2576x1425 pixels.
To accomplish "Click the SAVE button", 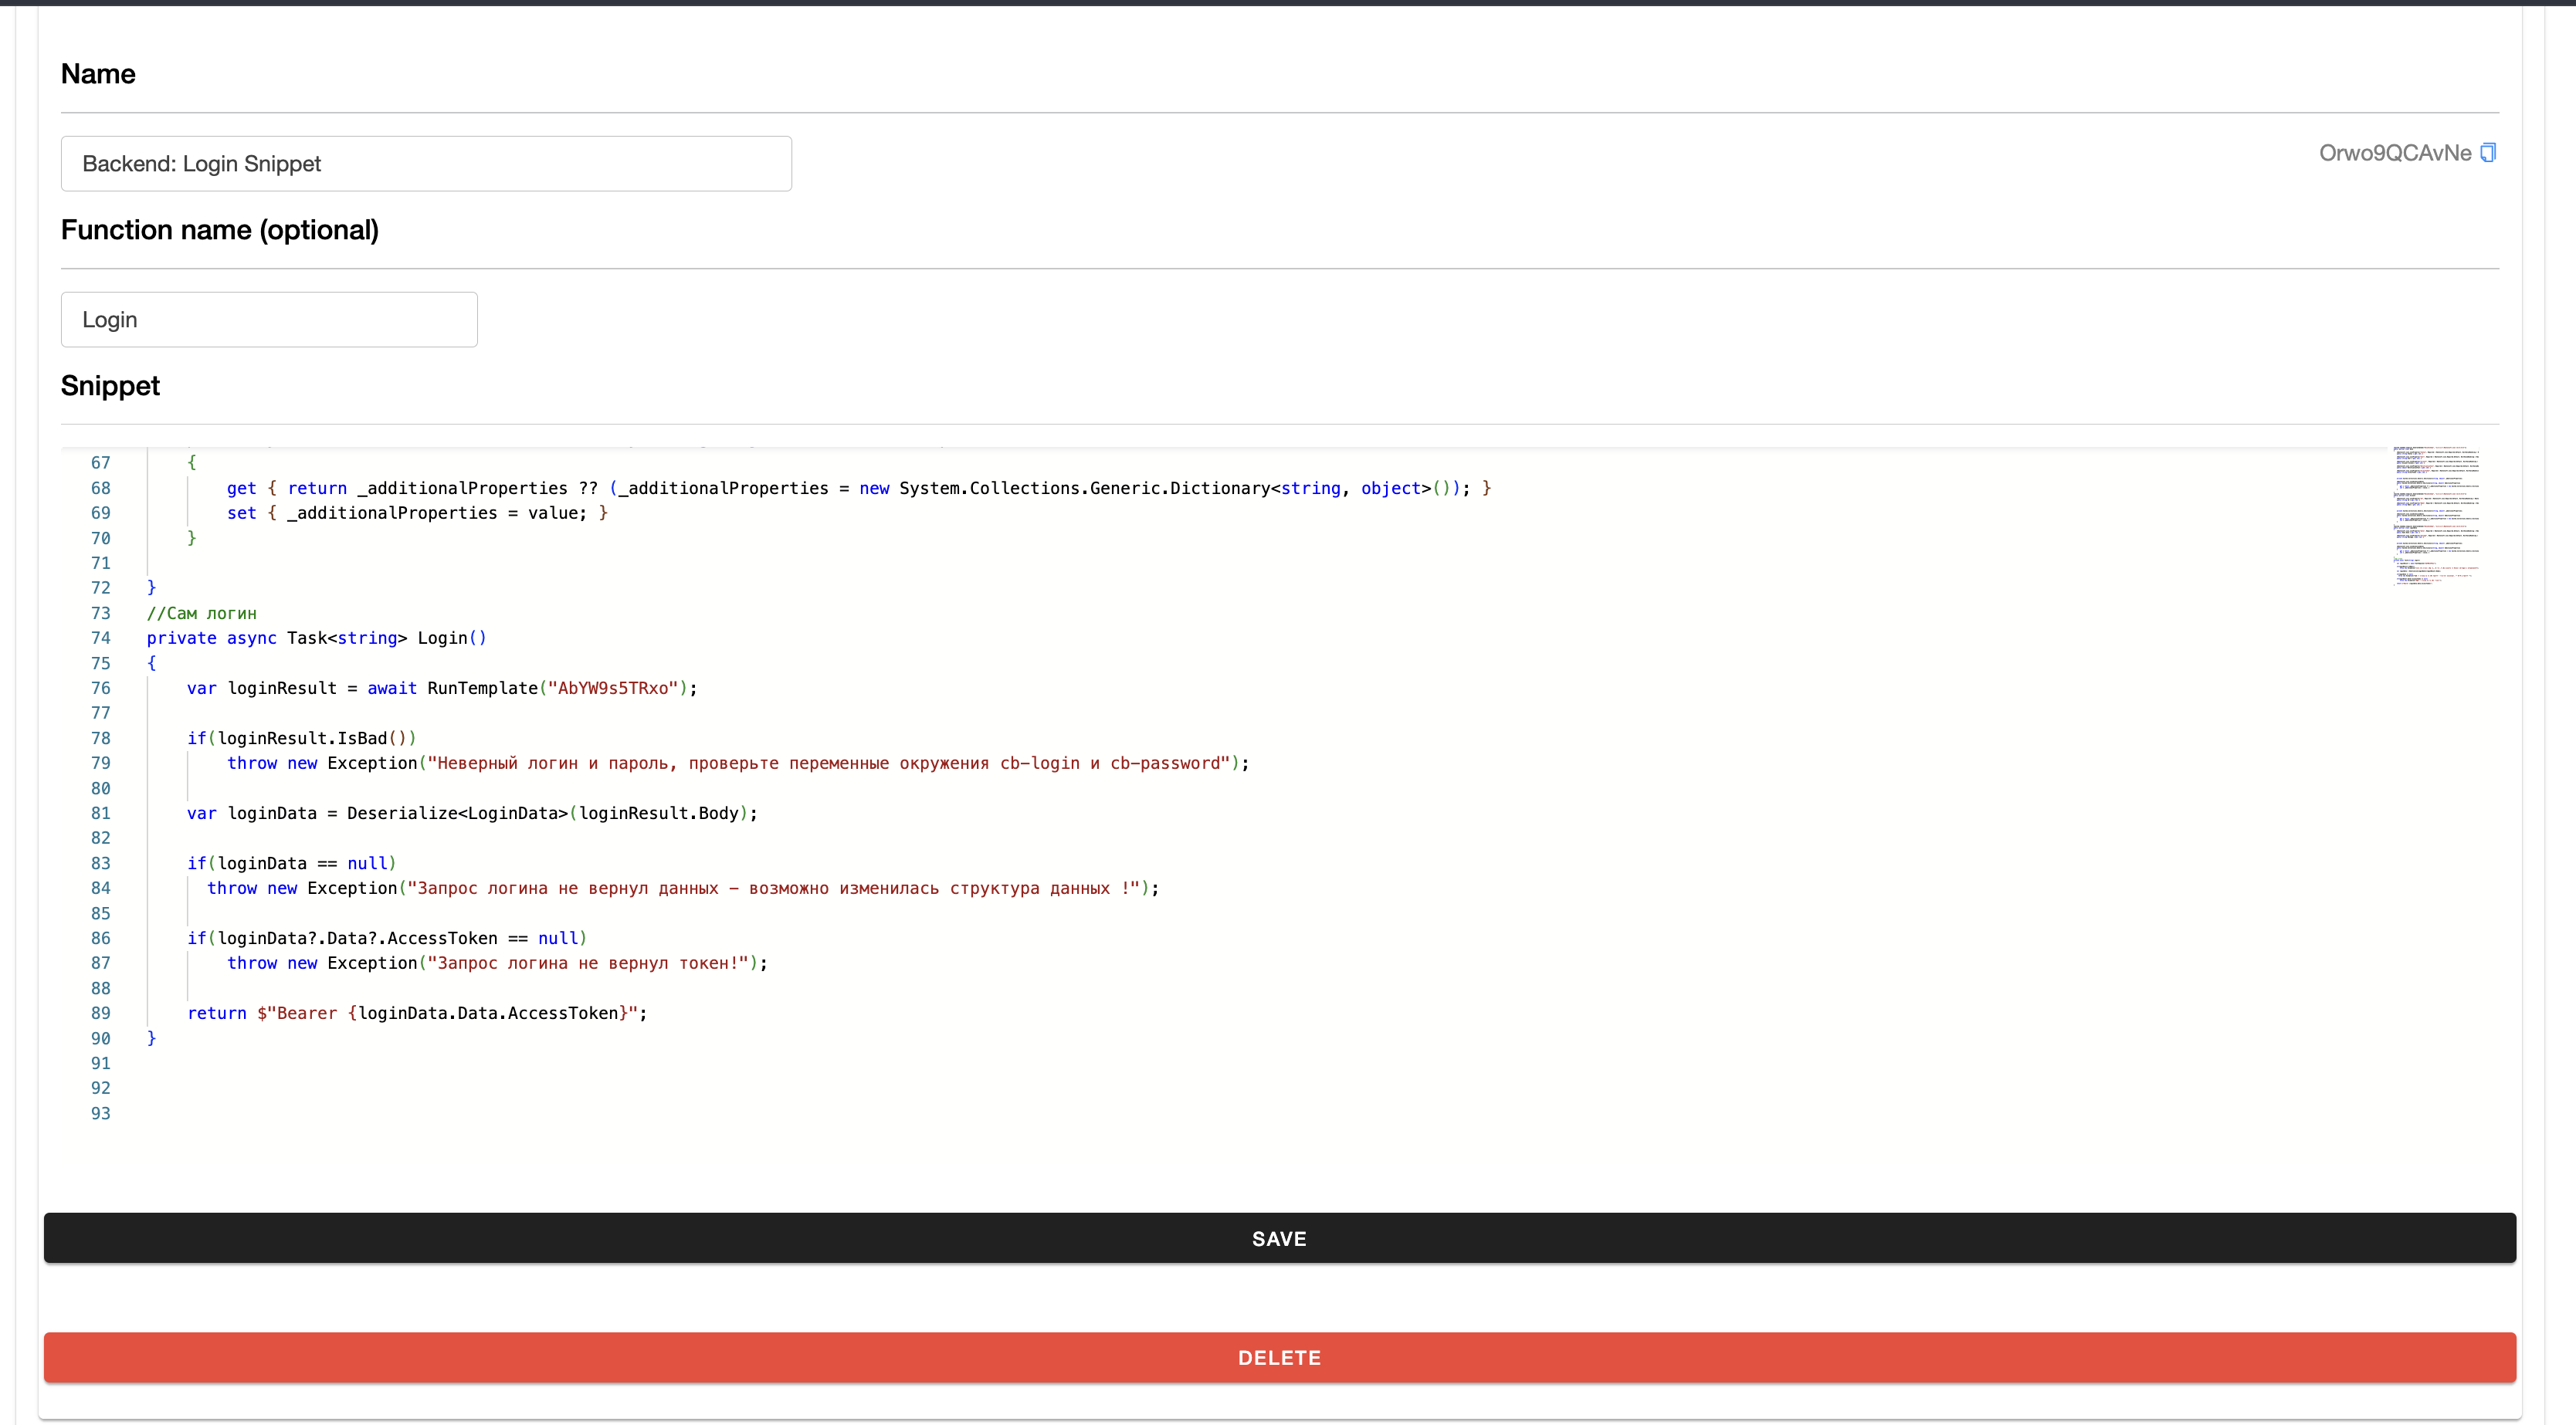I will click(x=1279, y=1238).
